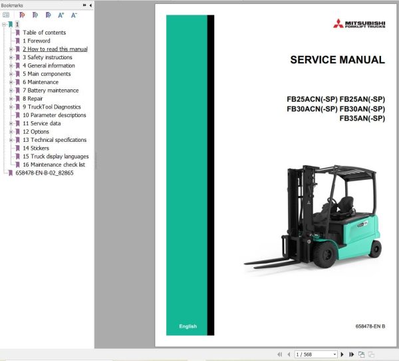
Task: Click the previous view icon in status bar
Action: point(361,354)
